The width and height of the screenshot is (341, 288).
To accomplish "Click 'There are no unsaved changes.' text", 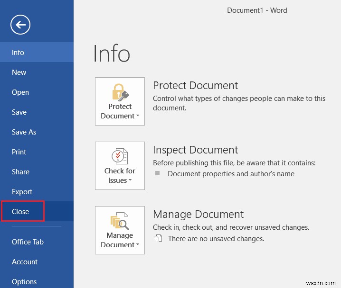I will 216,239.
